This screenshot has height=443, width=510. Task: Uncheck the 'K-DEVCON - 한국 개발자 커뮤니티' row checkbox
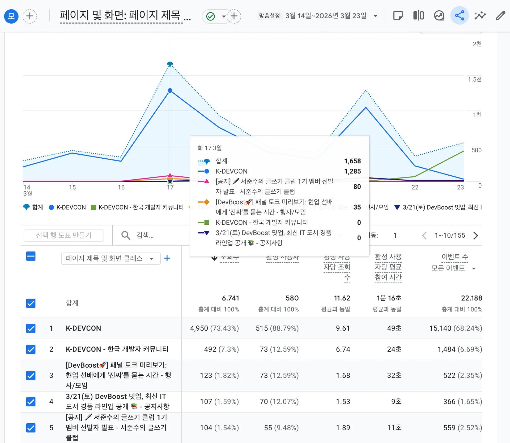point(31,349)
